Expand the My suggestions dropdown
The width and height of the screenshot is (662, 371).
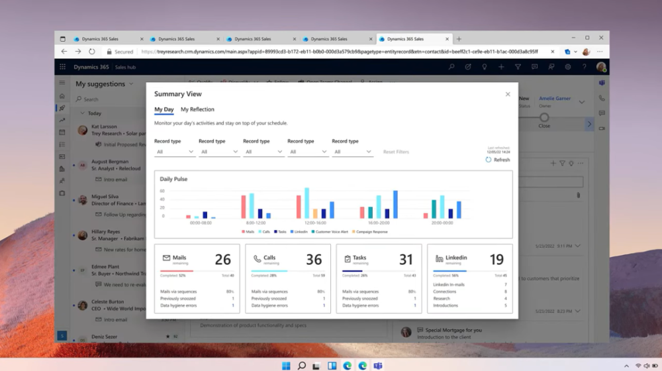pyautogui.click(x=131, y=84)
